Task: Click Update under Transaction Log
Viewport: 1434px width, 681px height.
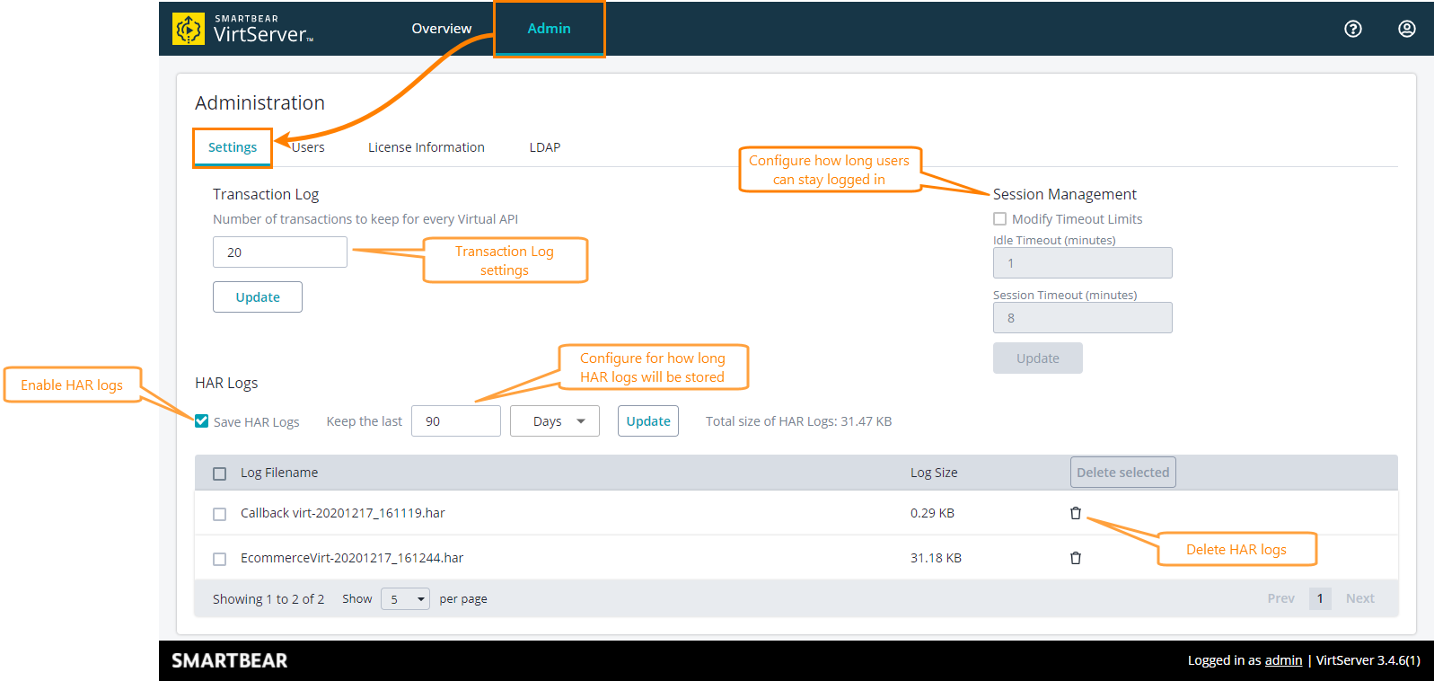Action: (258, 297)
